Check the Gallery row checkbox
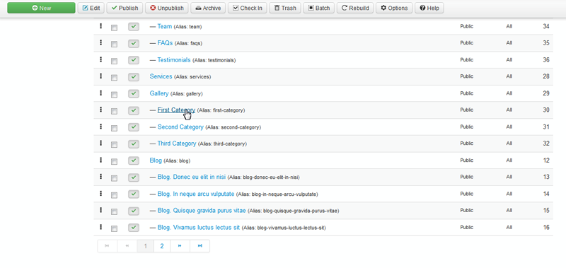This screenshot has width=566, height=268. tap(114, 95)
